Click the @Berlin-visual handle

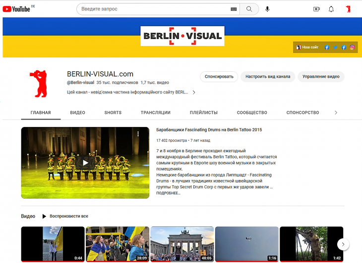(x=80, y=83)
